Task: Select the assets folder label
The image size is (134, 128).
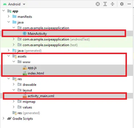Action: coord(22,56)
